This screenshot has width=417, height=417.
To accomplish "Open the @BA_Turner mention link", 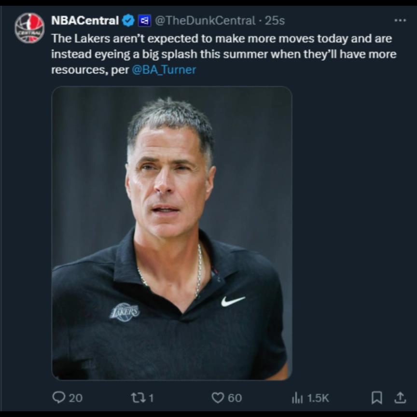I will (x=164, y=69).
